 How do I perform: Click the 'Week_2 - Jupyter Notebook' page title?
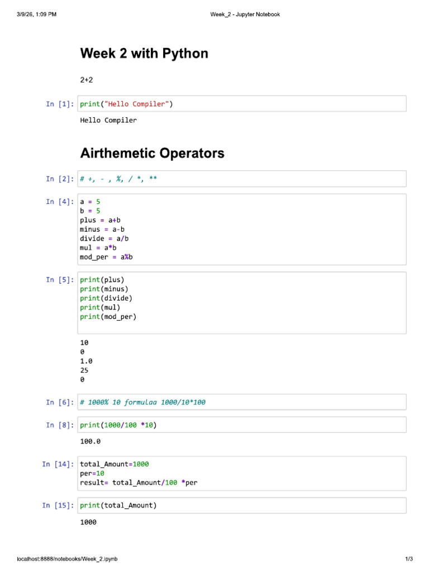[x=245, y=14]
